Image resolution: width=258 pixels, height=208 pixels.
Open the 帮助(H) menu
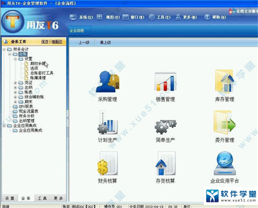click(219, 17)
